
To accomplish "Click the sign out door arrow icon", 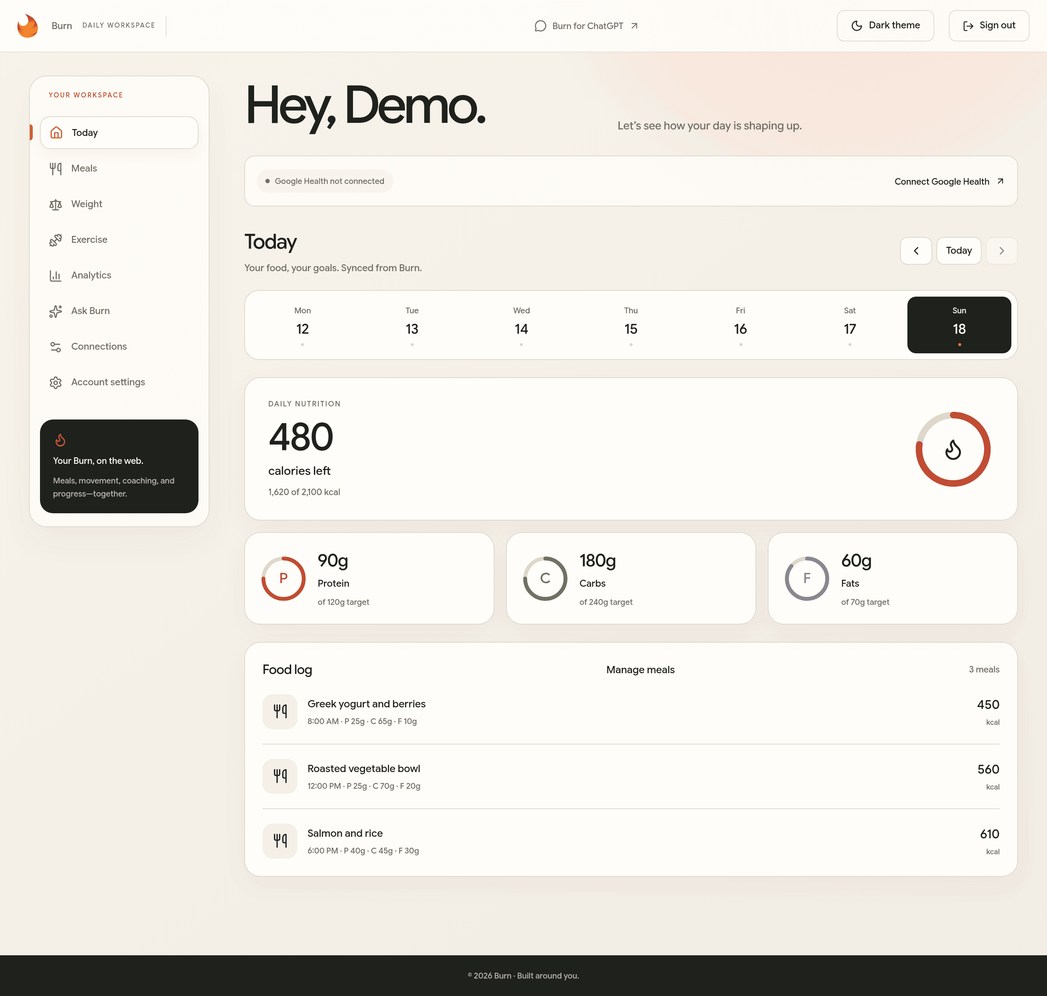I will pyautogui.click(x=968, y=25).
